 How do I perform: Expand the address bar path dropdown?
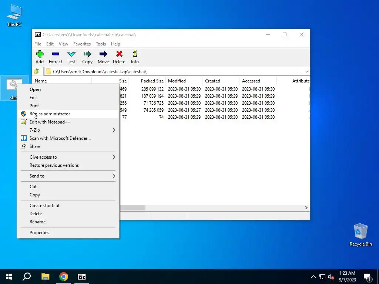(306, 72)
